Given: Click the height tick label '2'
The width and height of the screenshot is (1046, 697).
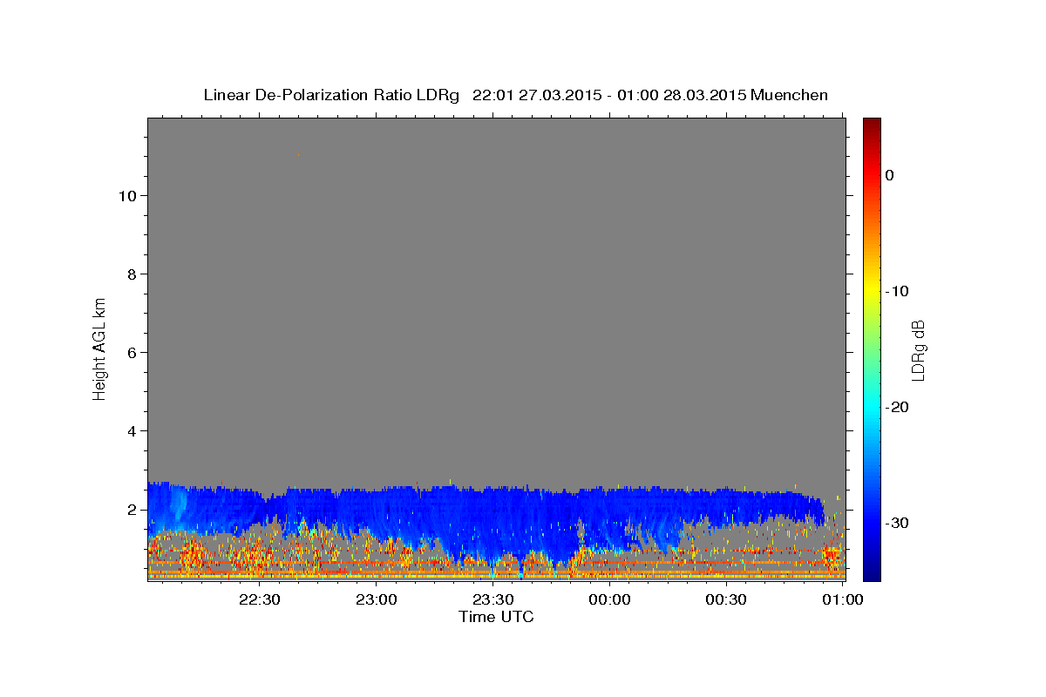Looking at the screenshot, I should coord(131,509).
